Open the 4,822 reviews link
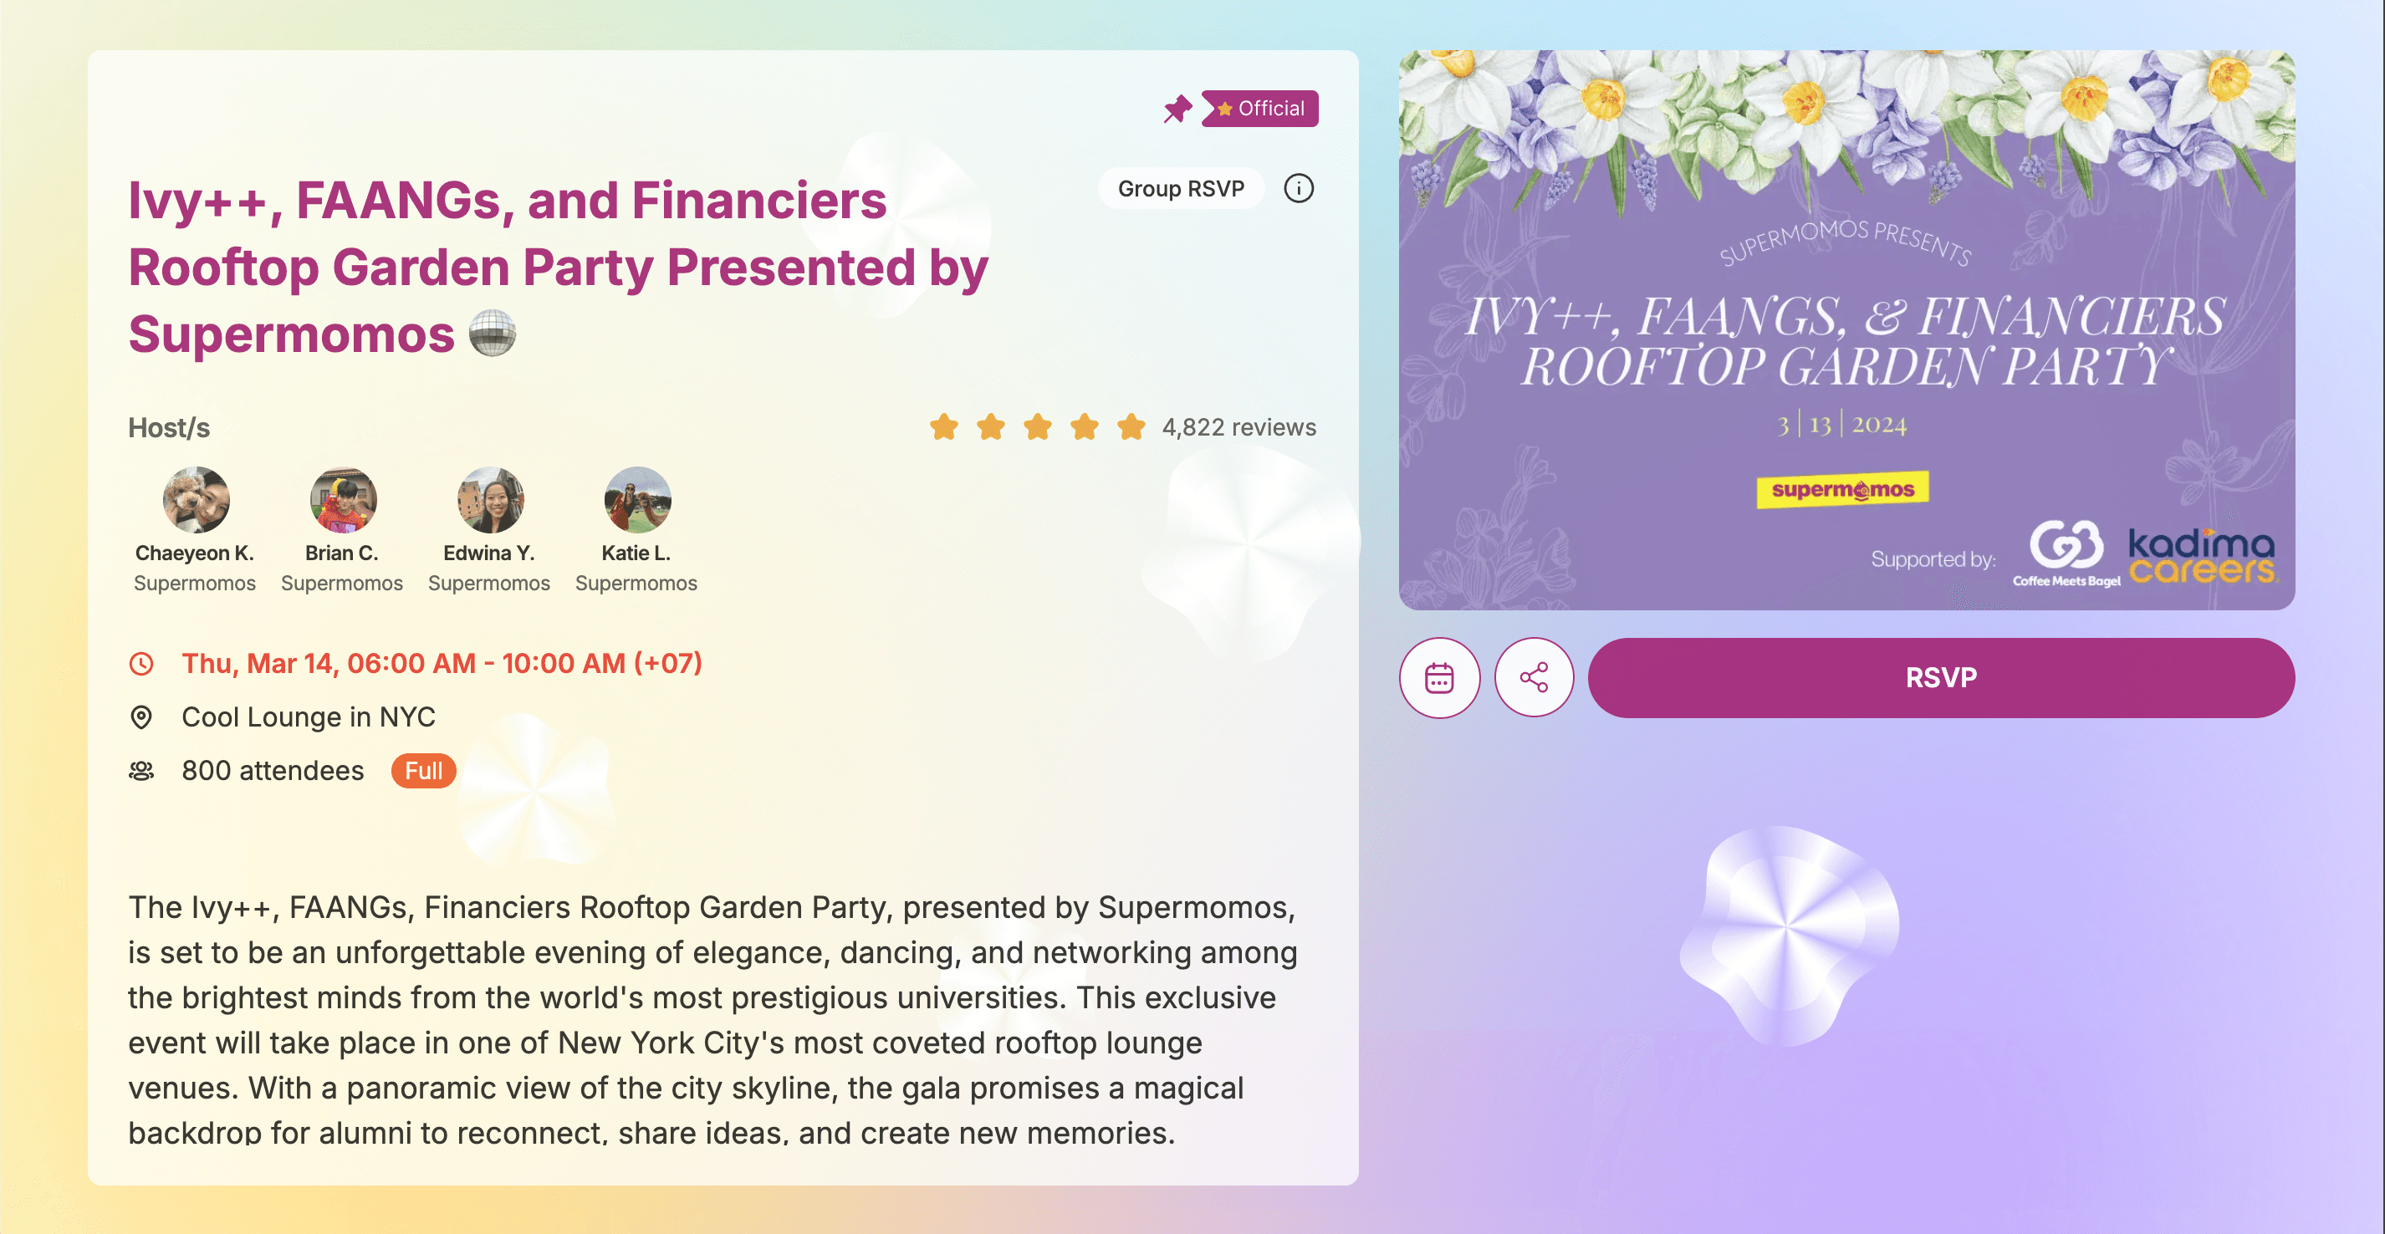This screenshot has height=1234, width=2385. point(1238,428)
